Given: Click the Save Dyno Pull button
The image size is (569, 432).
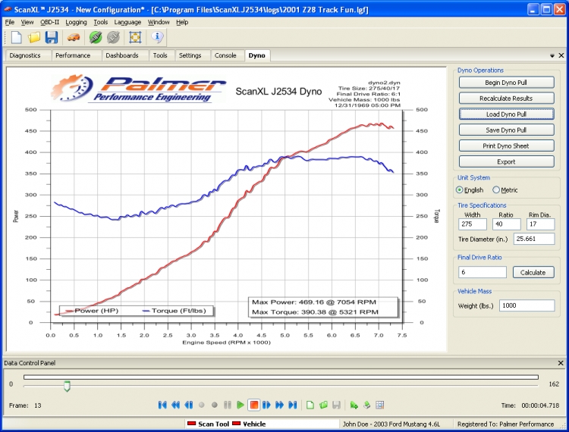Looking at the screenshot, I should tap(506, 130).
